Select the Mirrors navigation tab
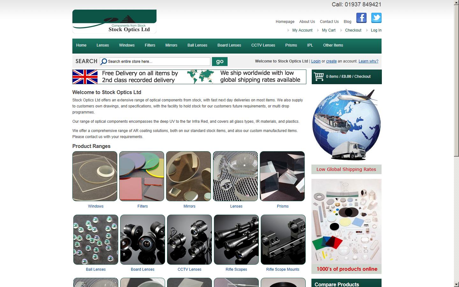459x287 pixels. 171,45
